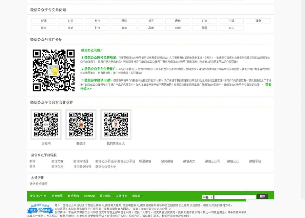Focus the footer search text box
305x218 pixels.
coord(235,197)
